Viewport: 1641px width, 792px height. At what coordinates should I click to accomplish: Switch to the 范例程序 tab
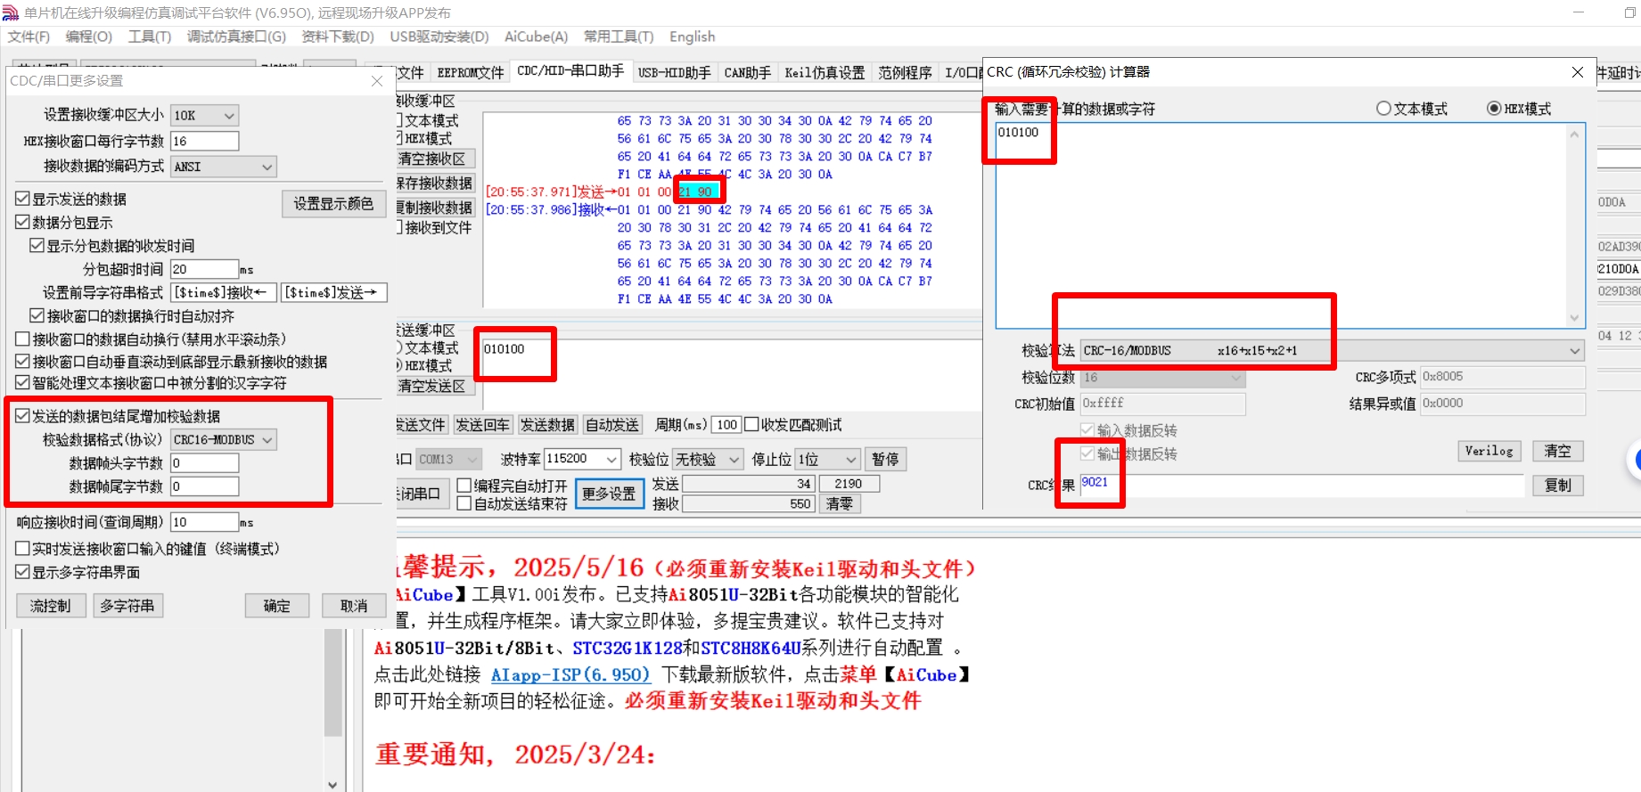[x=905, y=73]
